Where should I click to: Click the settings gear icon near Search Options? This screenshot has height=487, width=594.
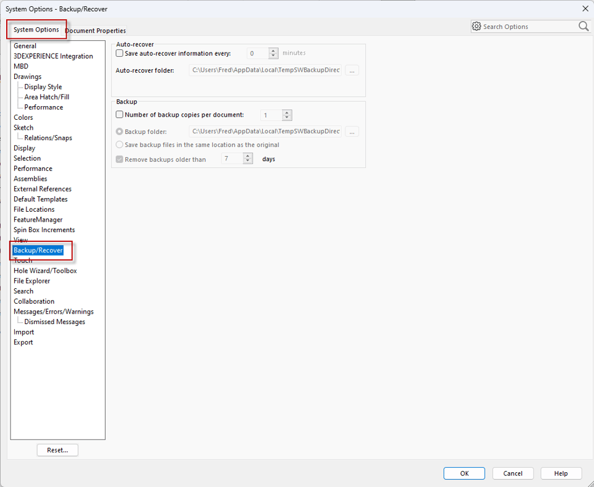476,26
